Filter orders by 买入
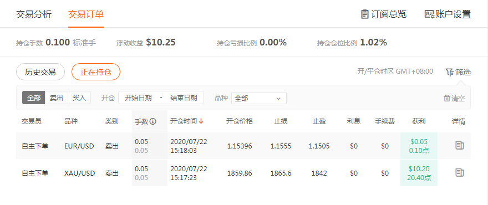 (79, 98)
